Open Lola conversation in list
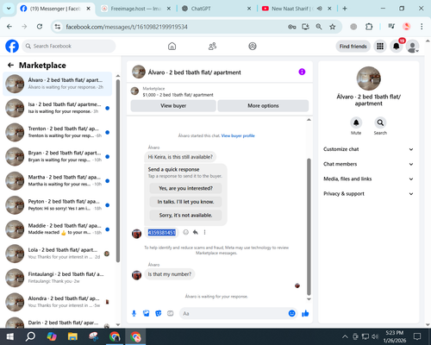This screenshot has width=431, height=345. point(58,254)
